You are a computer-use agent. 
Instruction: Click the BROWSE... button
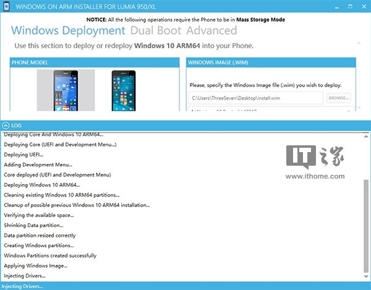[x=339, y=98]
